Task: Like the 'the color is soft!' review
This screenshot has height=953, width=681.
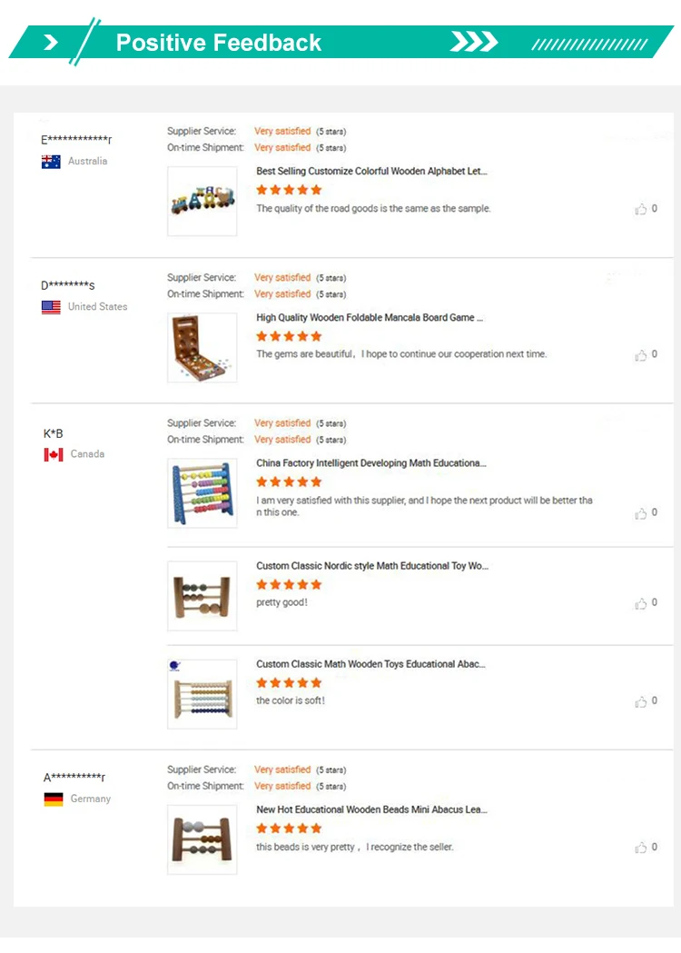Action: tap(641, 701)
